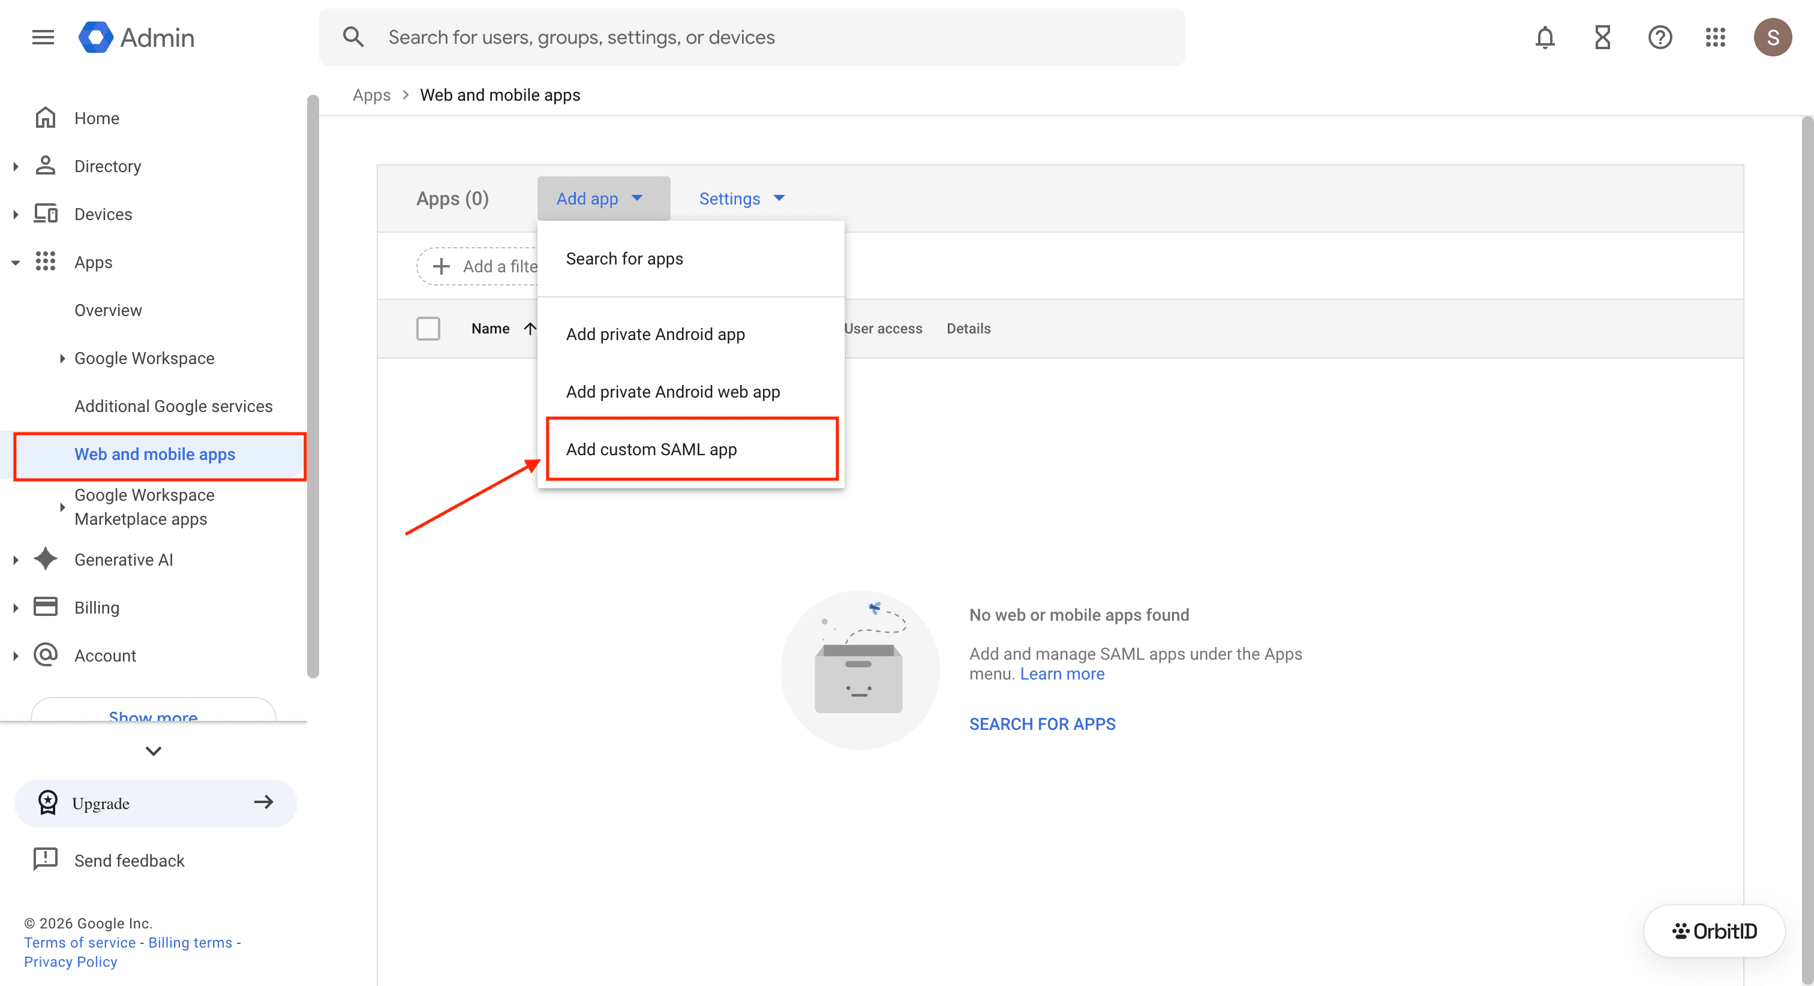Choose Add private Android app
The width and height of the screenshot is (1814, 986).
click(x=691, y=335)
